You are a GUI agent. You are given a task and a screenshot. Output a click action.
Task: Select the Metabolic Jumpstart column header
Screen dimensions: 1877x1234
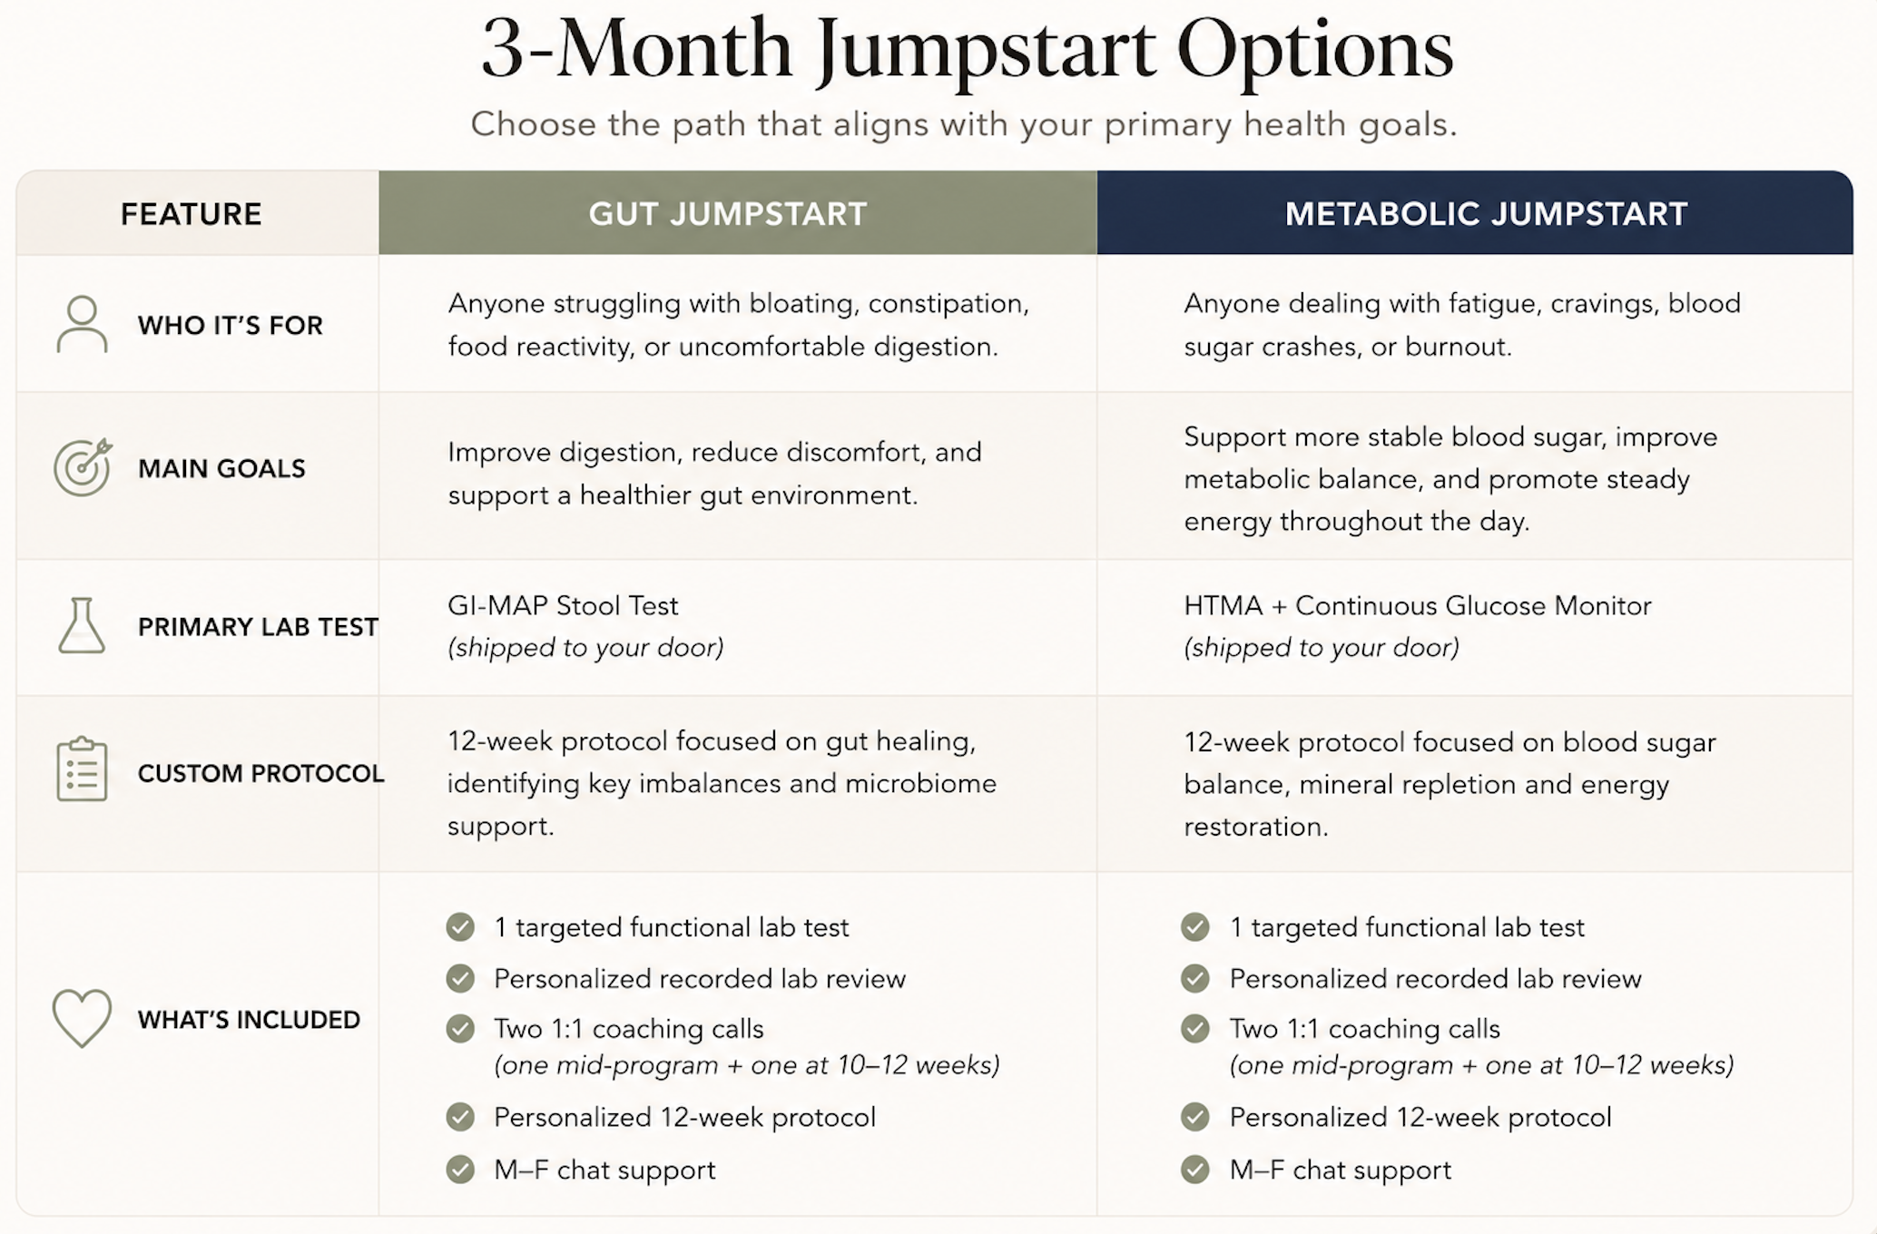click(1475, 212)
